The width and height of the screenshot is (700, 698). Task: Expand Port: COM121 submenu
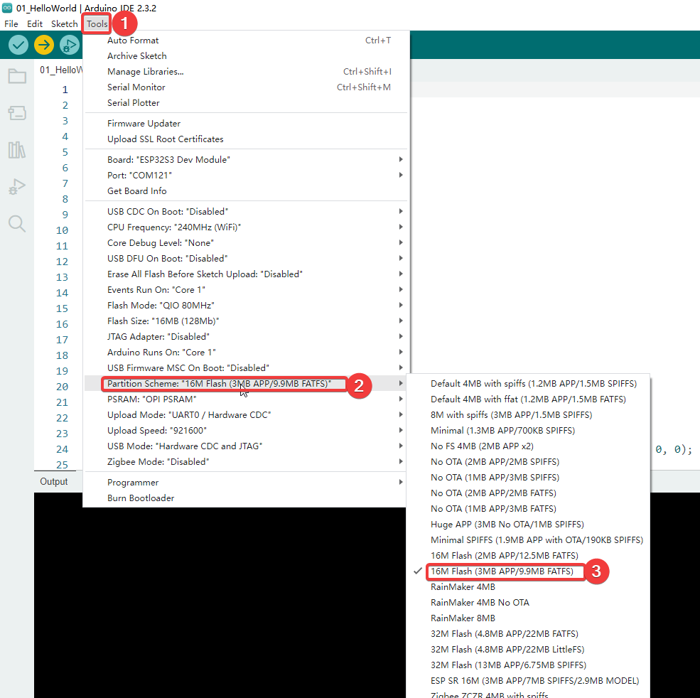pyautogui.click(x=246, y=175)
